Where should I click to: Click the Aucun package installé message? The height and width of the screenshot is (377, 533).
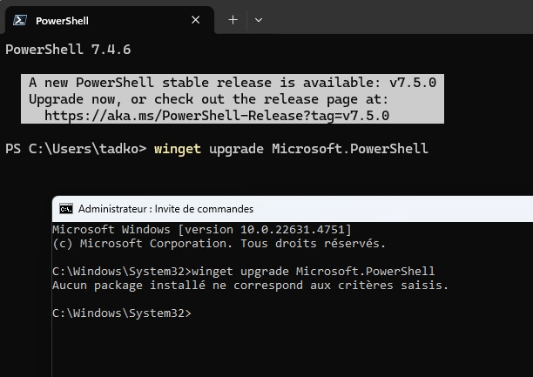pos(250,285)
